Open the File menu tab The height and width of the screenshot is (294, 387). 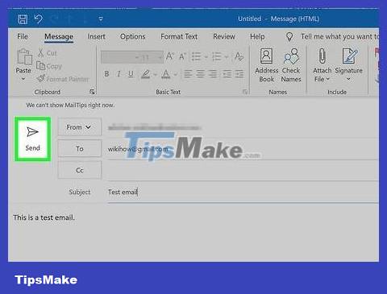pos(23,36)
